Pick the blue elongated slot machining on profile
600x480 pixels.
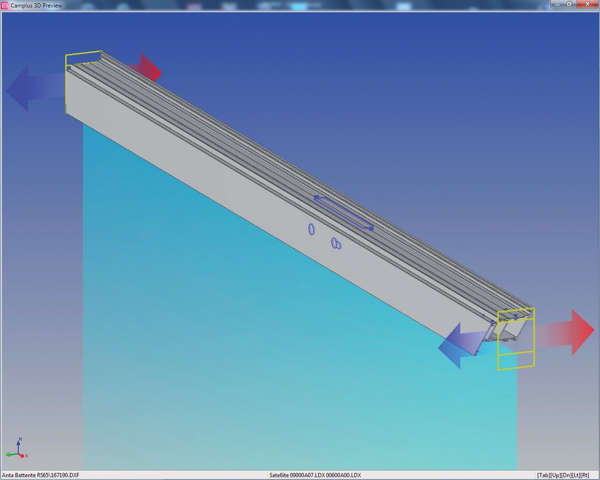(344, 213)
